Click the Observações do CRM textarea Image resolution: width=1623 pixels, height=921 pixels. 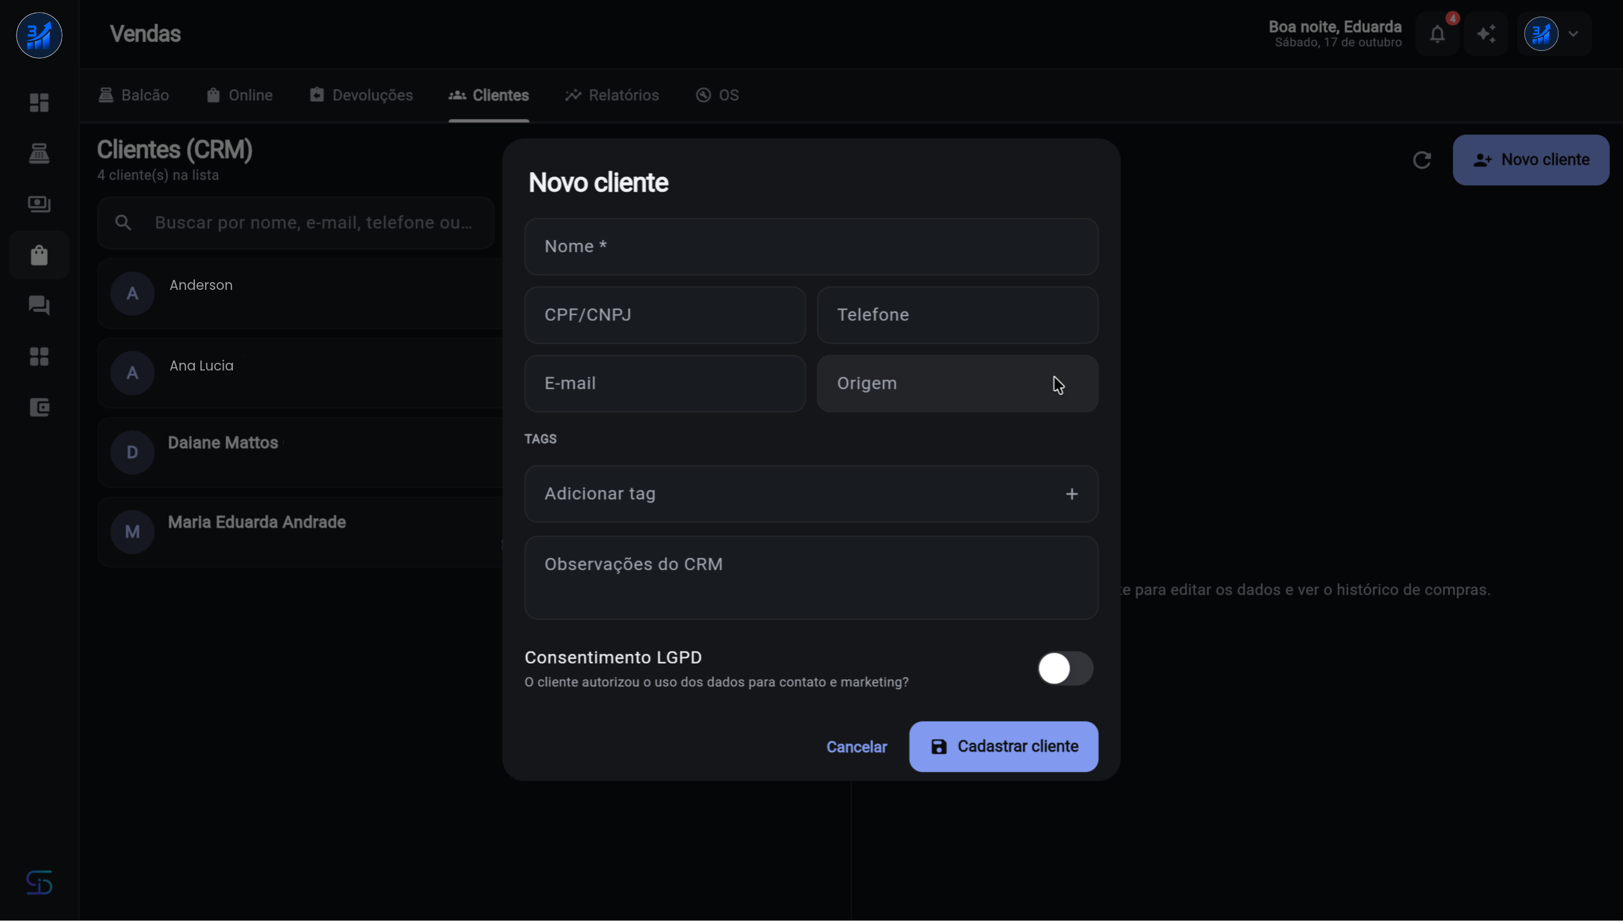point(811,578)
